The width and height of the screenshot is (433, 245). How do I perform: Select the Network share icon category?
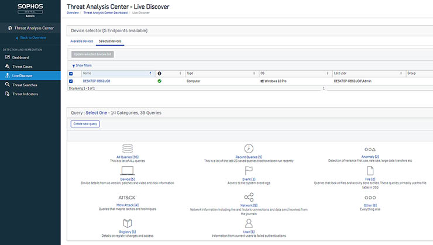pos(249,198)
